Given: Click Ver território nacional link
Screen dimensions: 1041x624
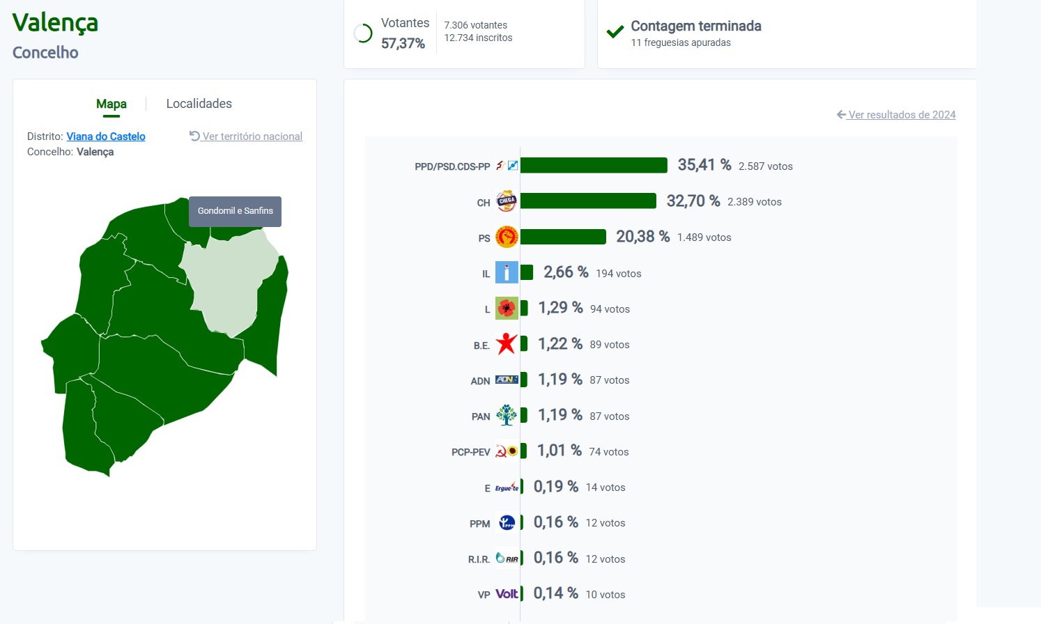Looking at the screenshot, I should coord(246,136).
